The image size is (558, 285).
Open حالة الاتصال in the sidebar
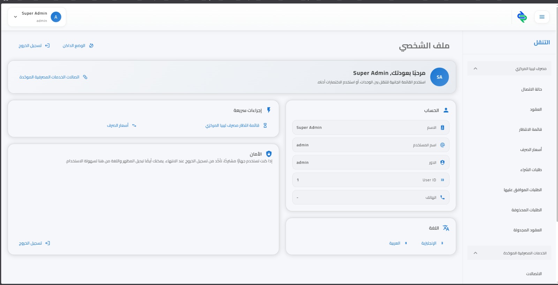[531, 89]
